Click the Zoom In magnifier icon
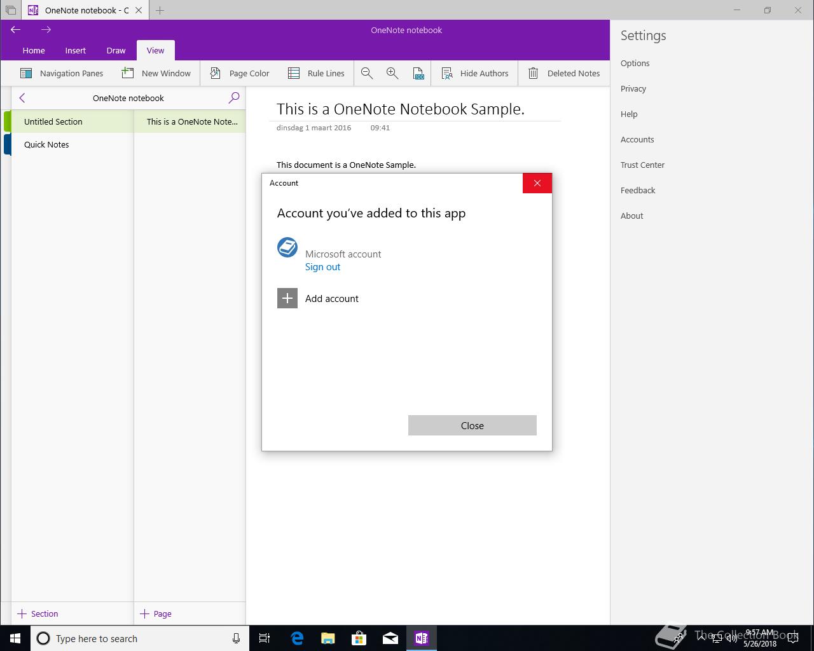814x651 pixels. [392, 73]
